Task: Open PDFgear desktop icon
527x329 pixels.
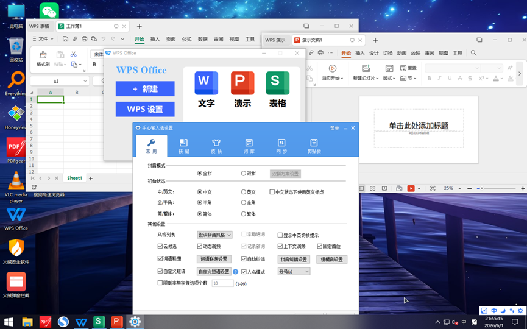Action: tap(16, 150)
